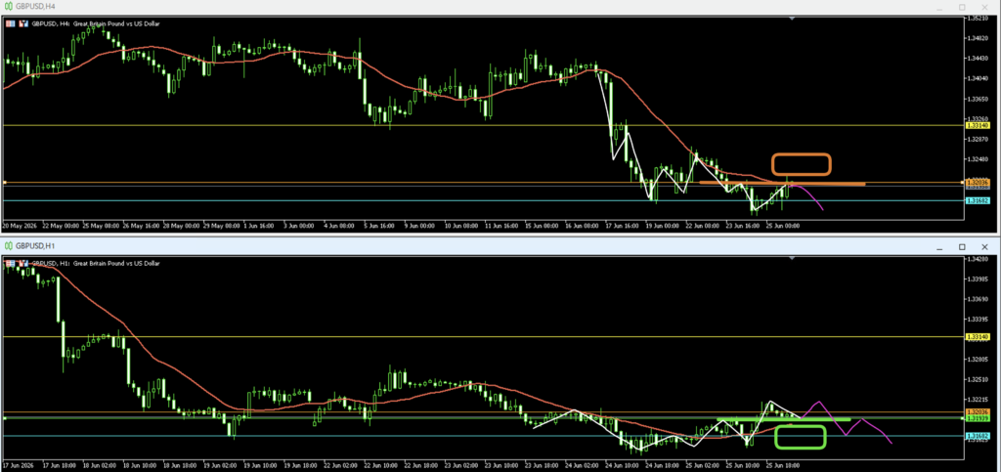Click the yellow 1.33140 price label in H1 chart
This screenshot has width=1001, height=472.
[979, 336]
